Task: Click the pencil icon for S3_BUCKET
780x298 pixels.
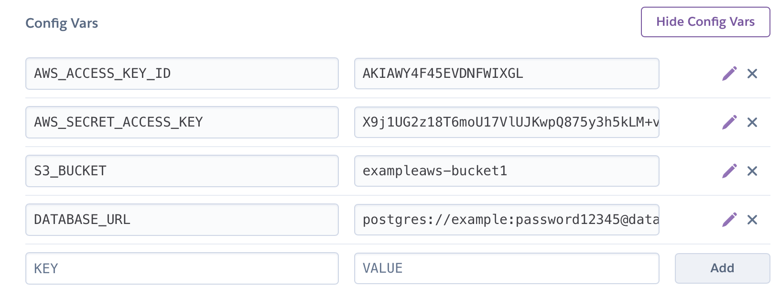Action: click(x=729, y=171)
